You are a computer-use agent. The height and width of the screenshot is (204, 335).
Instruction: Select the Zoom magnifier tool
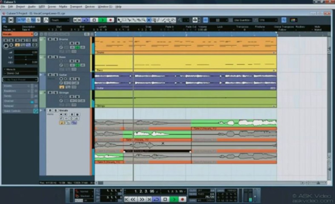(144, 20)
